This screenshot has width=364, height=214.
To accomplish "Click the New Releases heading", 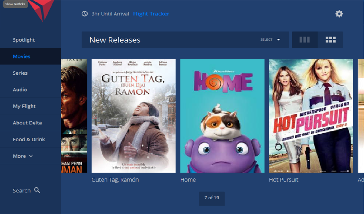I will tap(115, 40).
